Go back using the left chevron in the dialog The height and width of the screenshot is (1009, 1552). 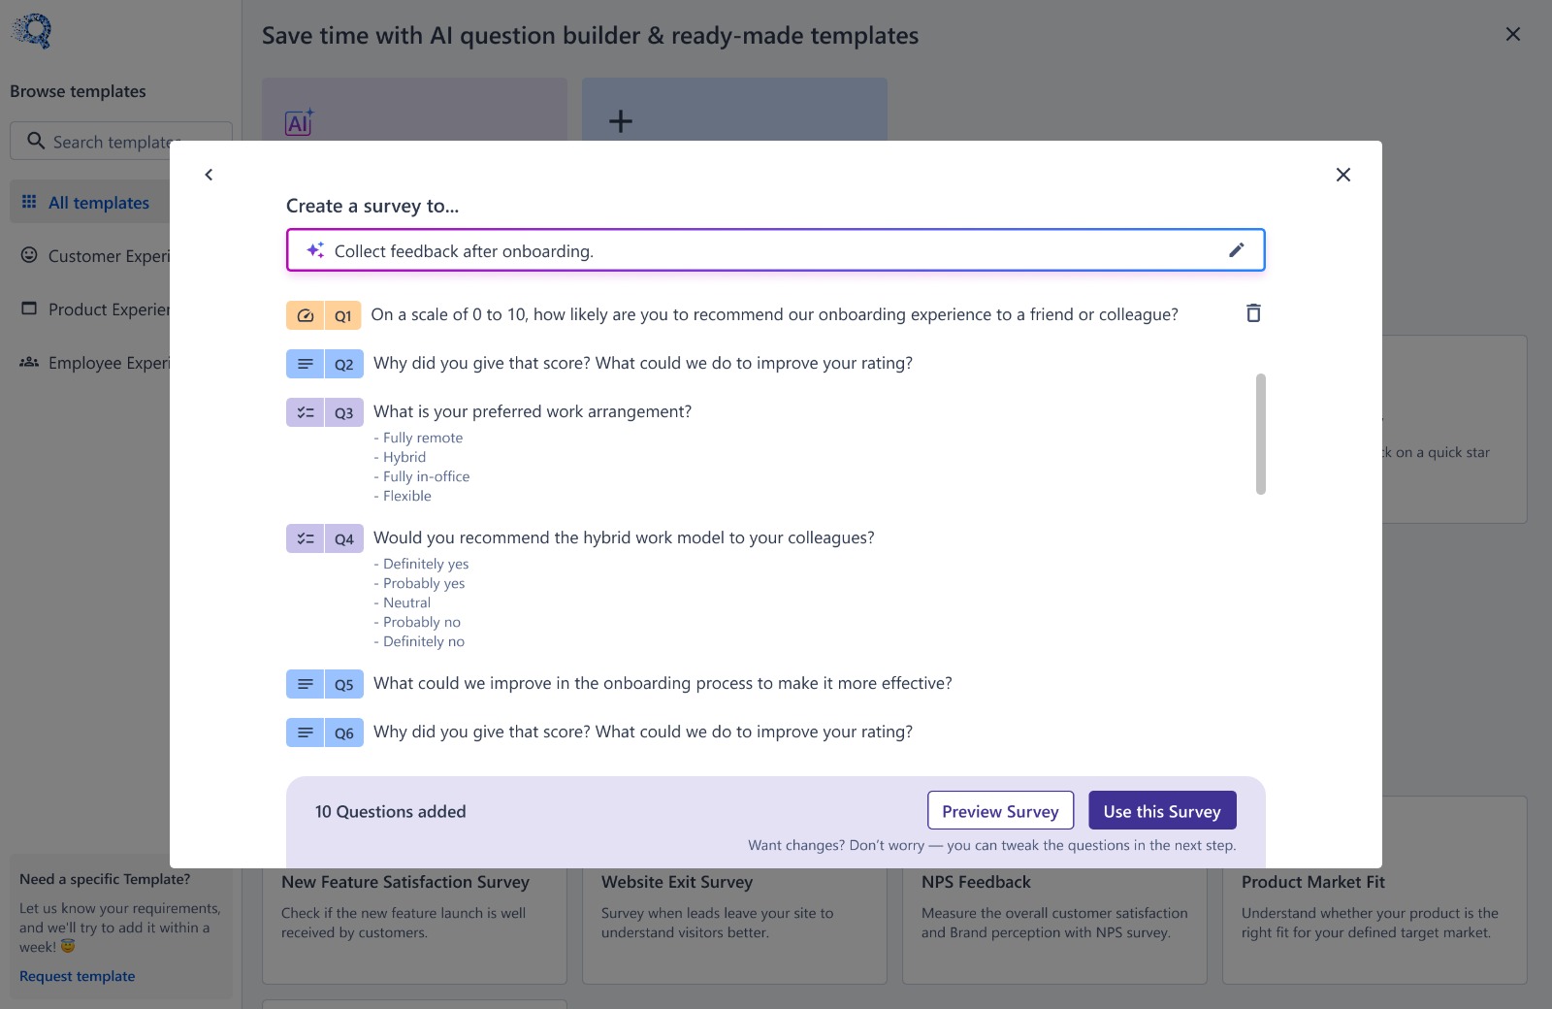(x=209, y=175)
